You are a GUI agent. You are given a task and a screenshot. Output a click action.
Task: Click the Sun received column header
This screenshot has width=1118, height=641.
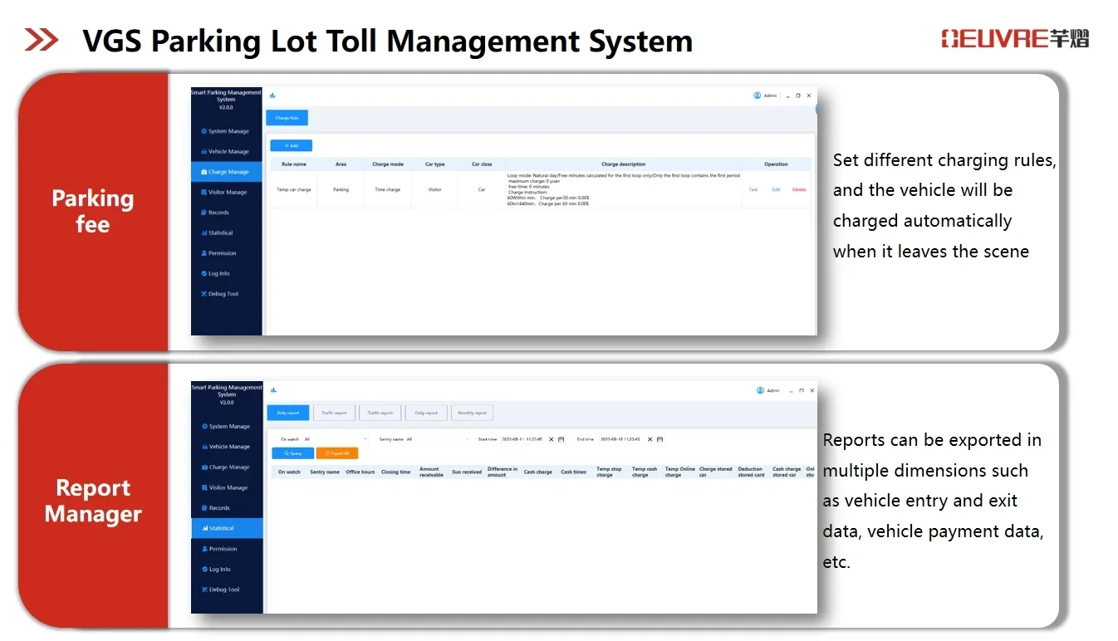tap(467, 472)
